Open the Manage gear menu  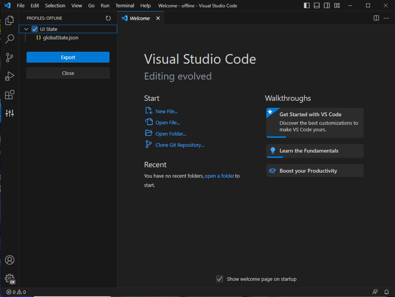(x=9, y=278)
